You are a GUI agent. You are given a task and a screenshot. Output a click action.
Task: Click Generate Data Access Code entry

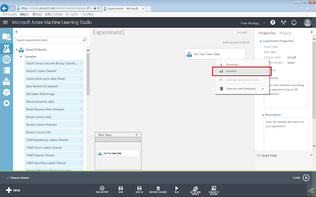(241, 80)
